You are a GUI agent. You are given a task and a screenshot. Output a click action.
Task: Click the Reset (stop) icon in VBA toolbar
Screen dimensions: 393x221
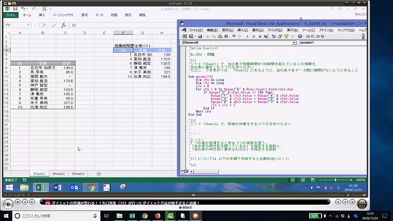pos(260,36)
